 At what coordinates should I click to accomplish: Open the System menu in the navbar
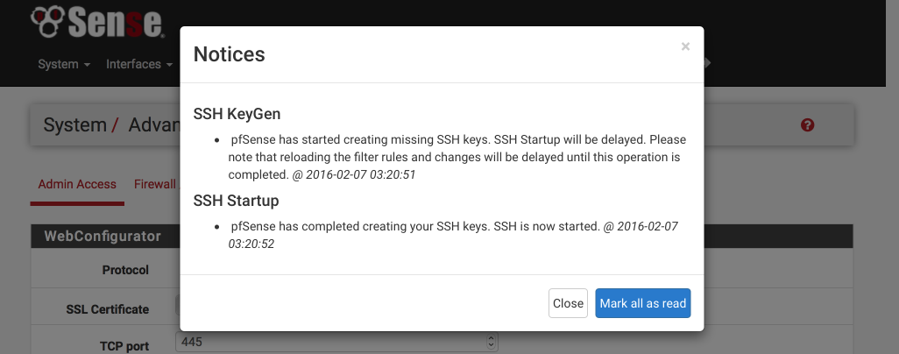(x=64, y=64)
